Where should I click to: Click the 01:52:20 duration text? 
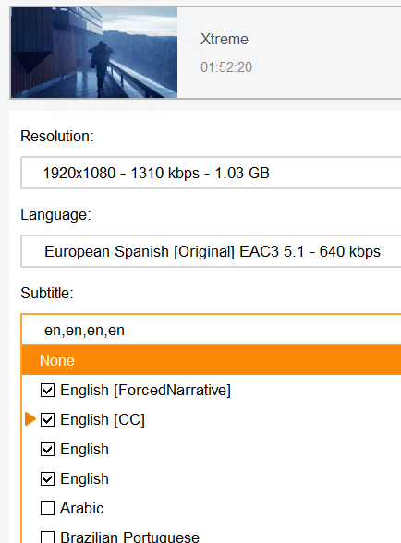pyautogui.click(x=226, y=67)
